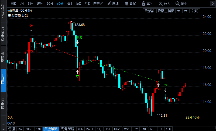The width and height of the screenshot is (216, 131).
Task: Click the 缩小 zoom-out magnifier
Action: click(181, 4)
